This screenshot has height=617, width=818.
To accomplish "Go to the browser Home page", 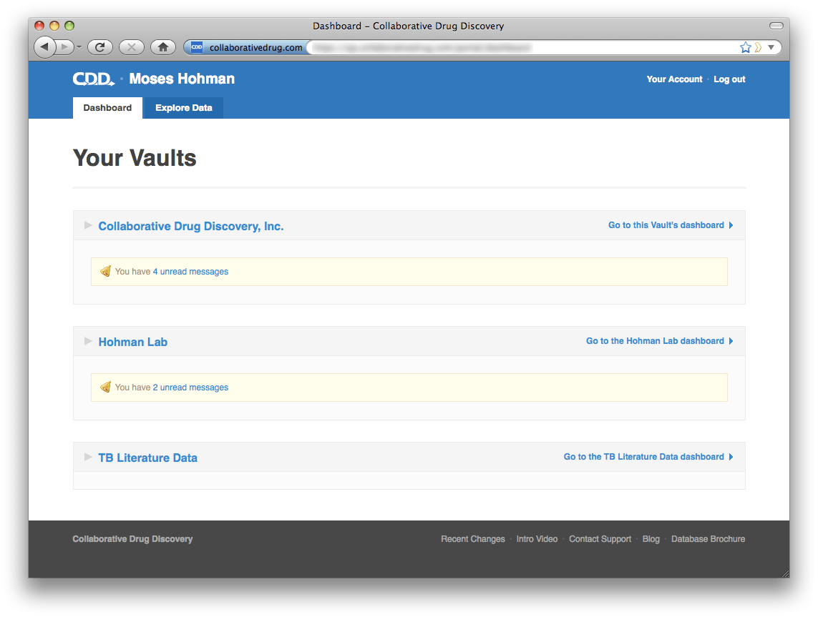I will coord(162,47).
